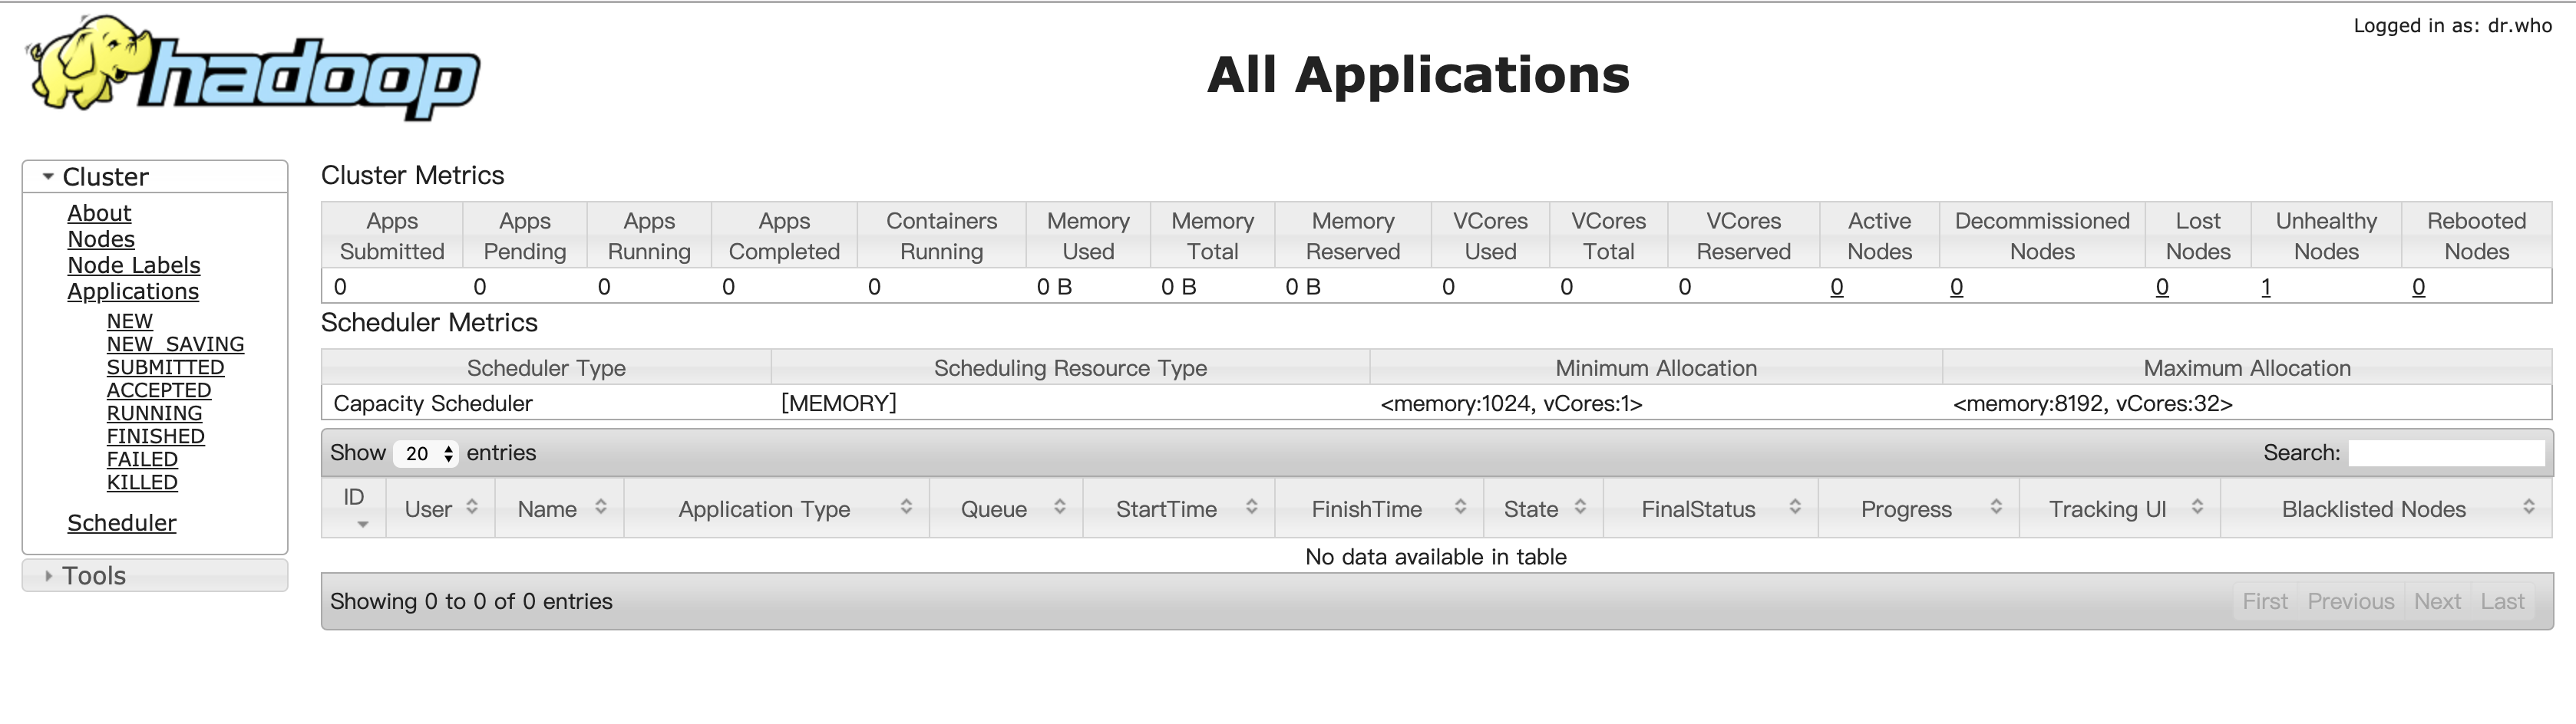The image size is (2576, 724).
Task: Expand the Tools section
Action: coord(155,575)
